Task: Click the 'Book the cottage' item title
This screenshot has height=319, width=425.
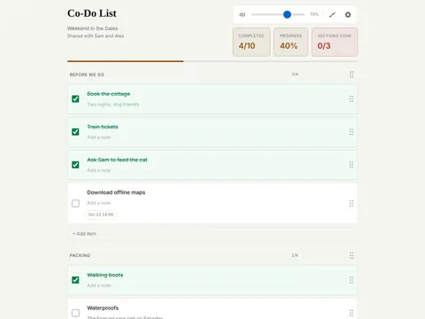Action: point(109,94)
